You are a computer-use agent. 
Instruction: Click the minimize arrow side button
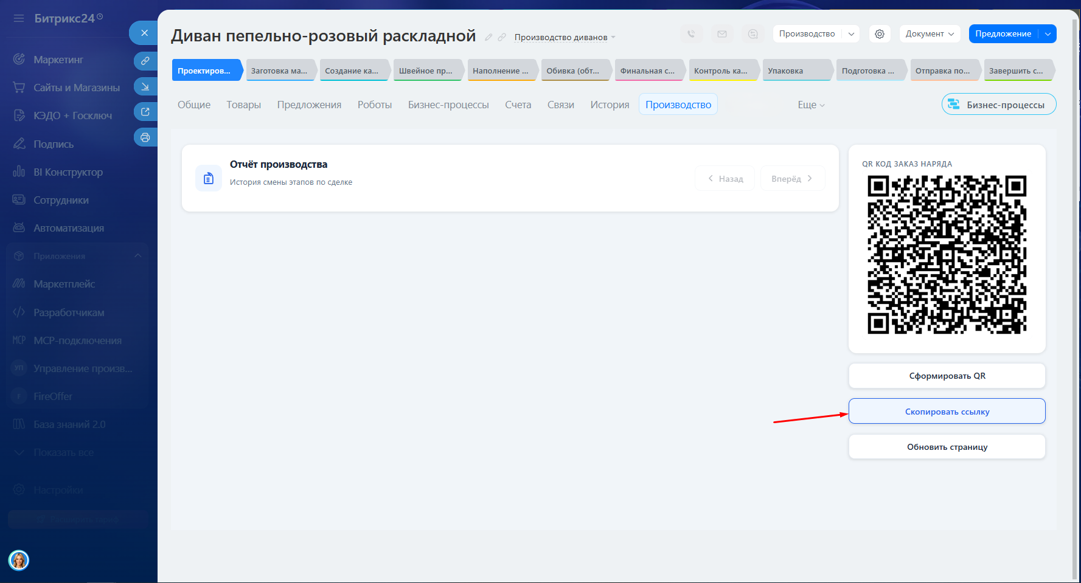(145, 86)
